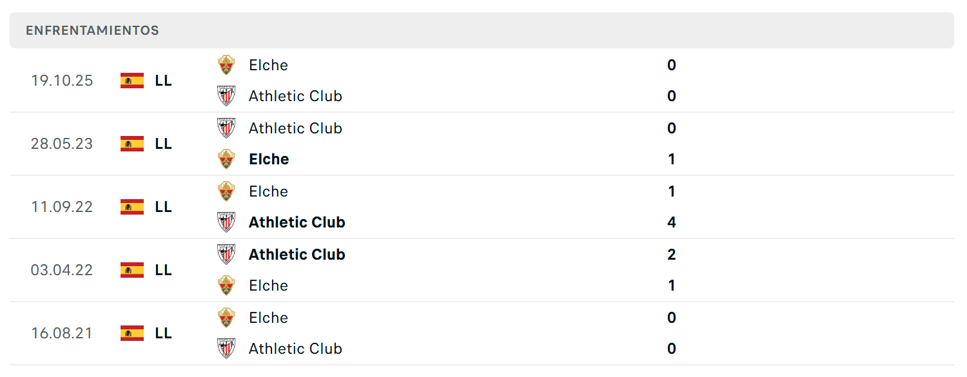Click Athletic Club crest in 03.04.22 match
Image resolution: width=967 pixels, height=377 pixels.
[x=226, y=255]
